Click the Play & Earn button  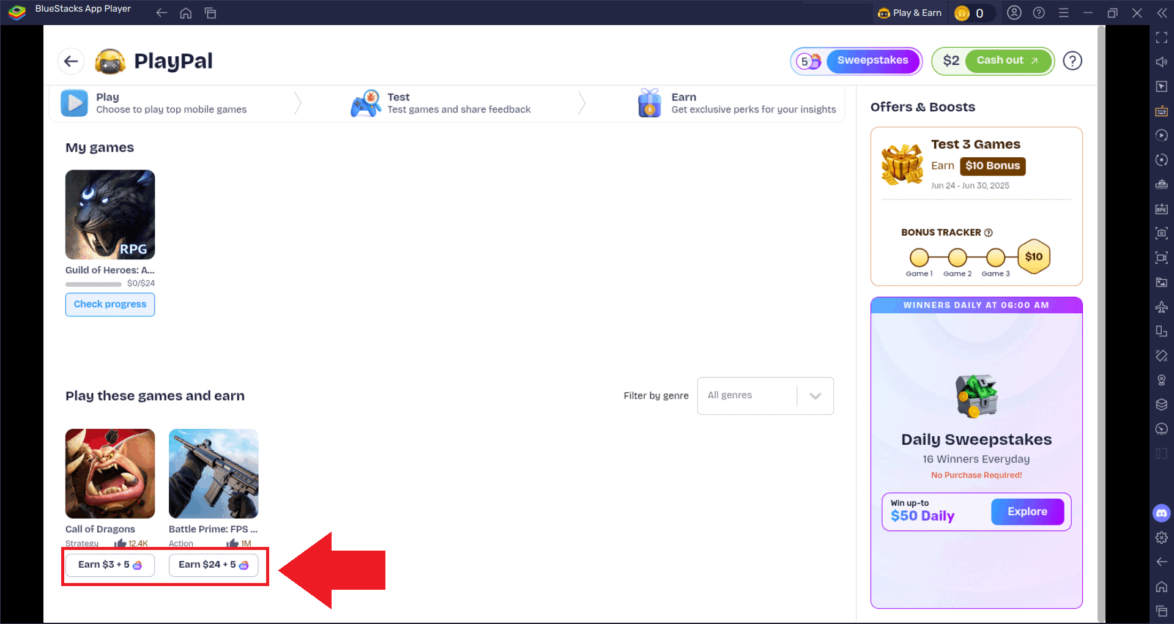point(910,13)
